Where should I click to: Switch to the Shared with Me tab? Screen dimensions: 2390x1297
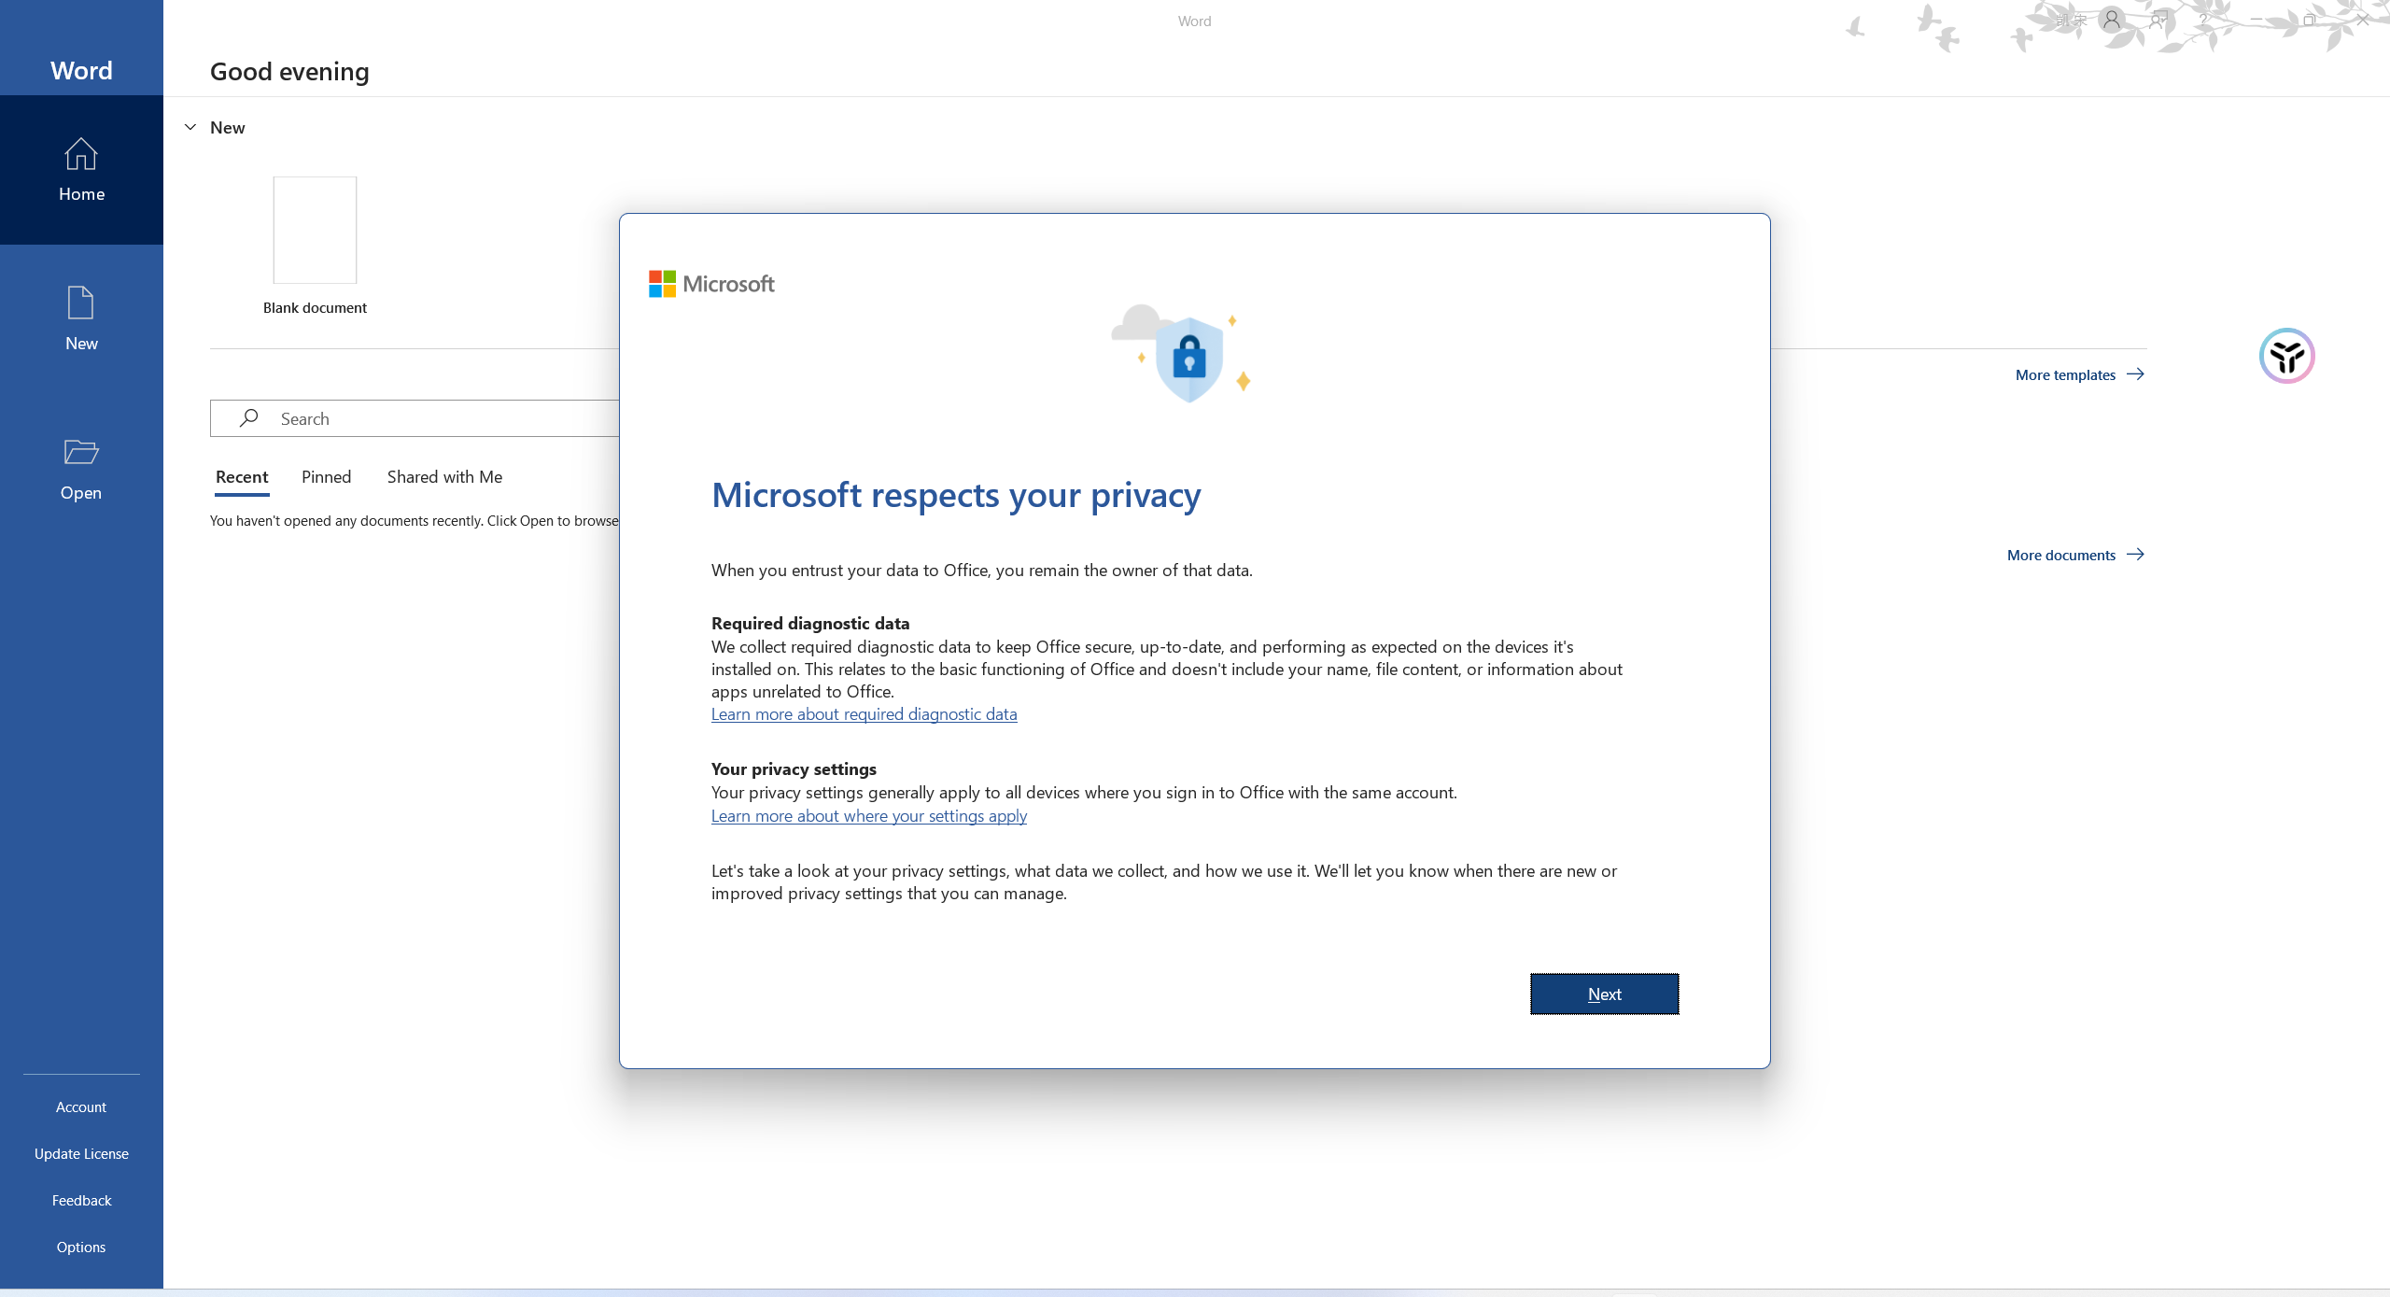click(x=444, y=477)
